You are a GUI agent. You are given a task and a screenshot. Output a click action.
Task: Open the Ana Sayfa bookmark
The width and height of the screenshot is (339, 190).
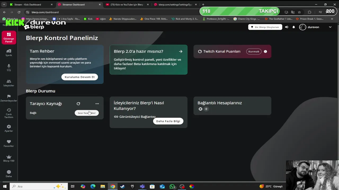pyautogui.click(x=66, y=19)
